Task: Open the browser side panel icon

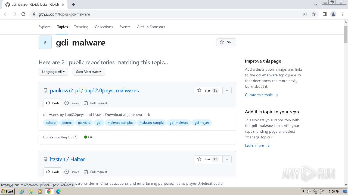Action: coord(324,14)
